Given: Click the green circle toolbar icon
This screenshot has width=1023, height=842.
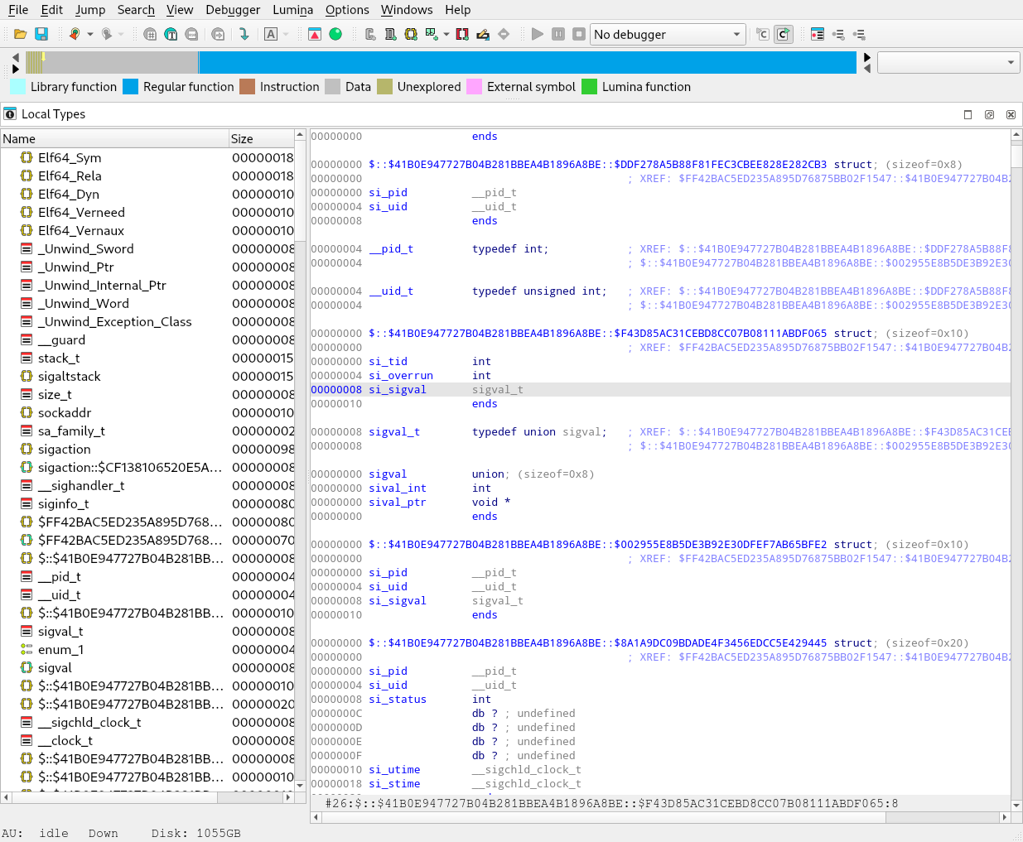Looking at the screenshot, I should click(335, 34).
